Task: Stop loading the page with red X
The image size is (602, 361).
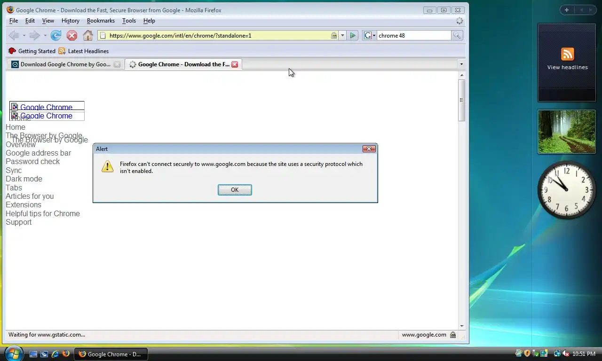Action: coord(72,35)
